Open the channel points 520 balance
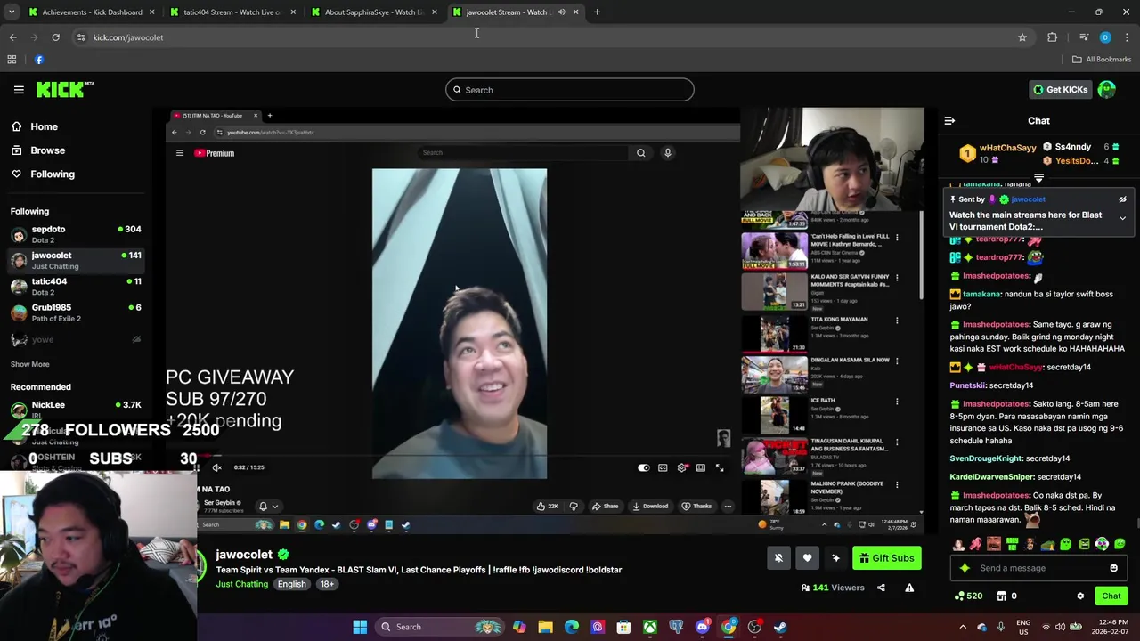The height and width of the screenshot is (641, 1140). [x=968, y=596]
